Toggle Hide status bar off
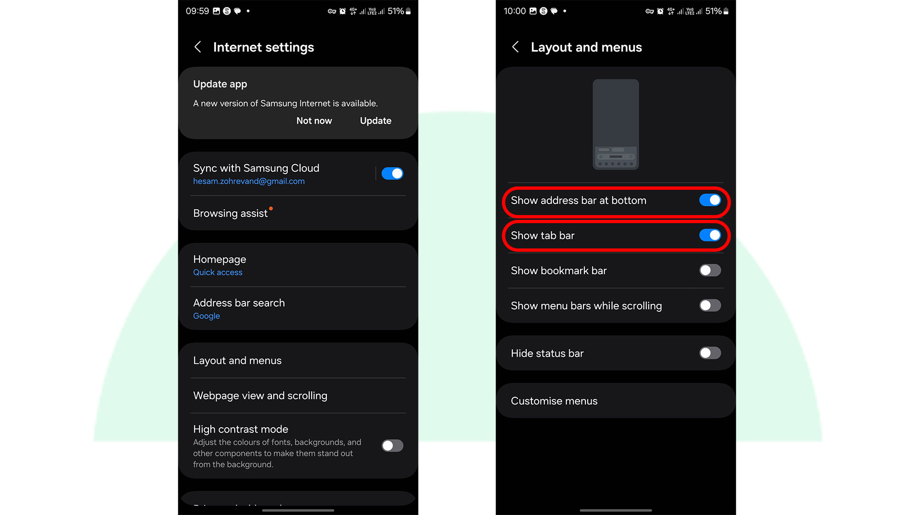The height and width of the screenshot is (515, 916). coord(709,353)
